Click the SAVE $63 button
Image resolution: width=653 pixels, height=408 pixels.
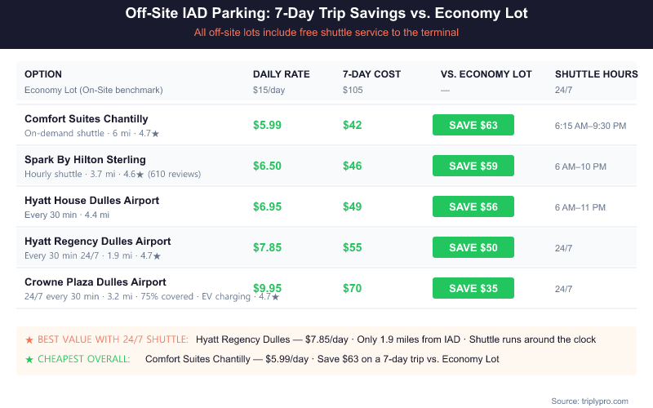click(473, 125)
